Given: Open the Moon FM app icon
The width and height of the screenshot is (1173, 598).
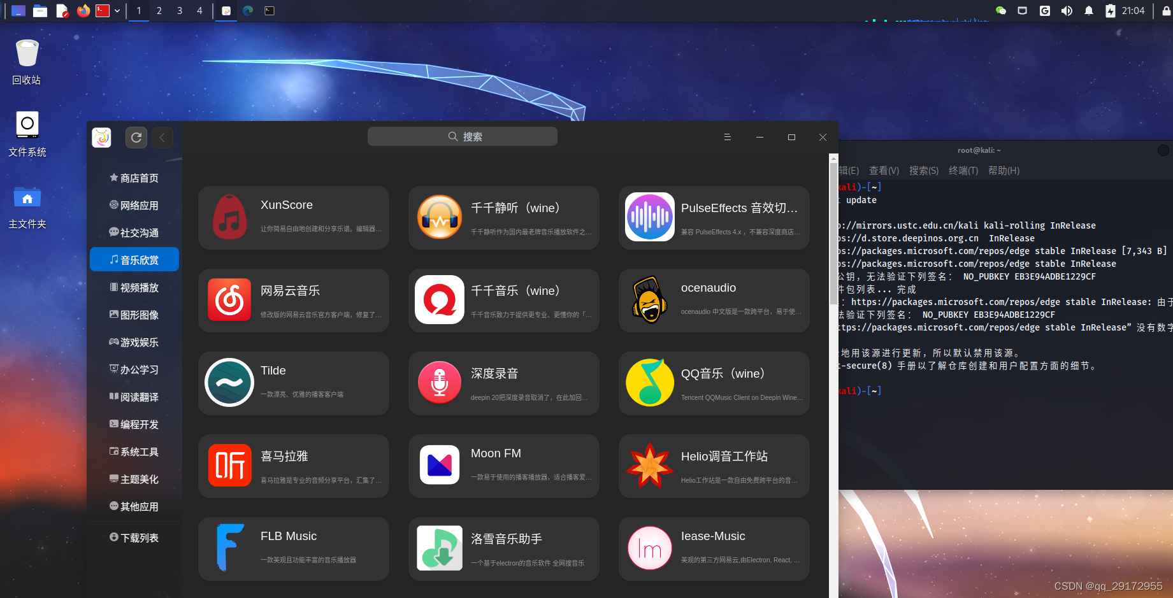Looking at the screenshot, I should coord(440,466).
